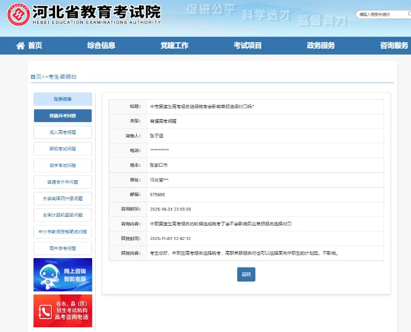The image size is (411, 332).
Task: Open the 党建工作 menu
Action: [x=174, y=46]
